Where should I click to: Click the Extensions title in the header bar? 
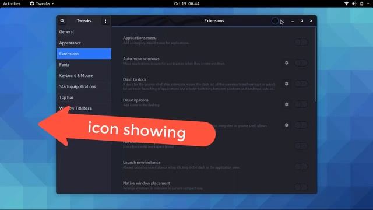click(214, 21)
